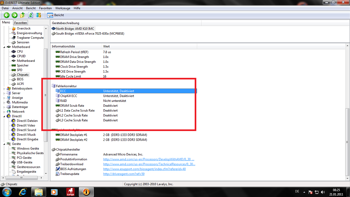This screenshot has height=197, width=350.
Task: Open the Treiberdownload AMD link
Action: [x=149, y=164]
